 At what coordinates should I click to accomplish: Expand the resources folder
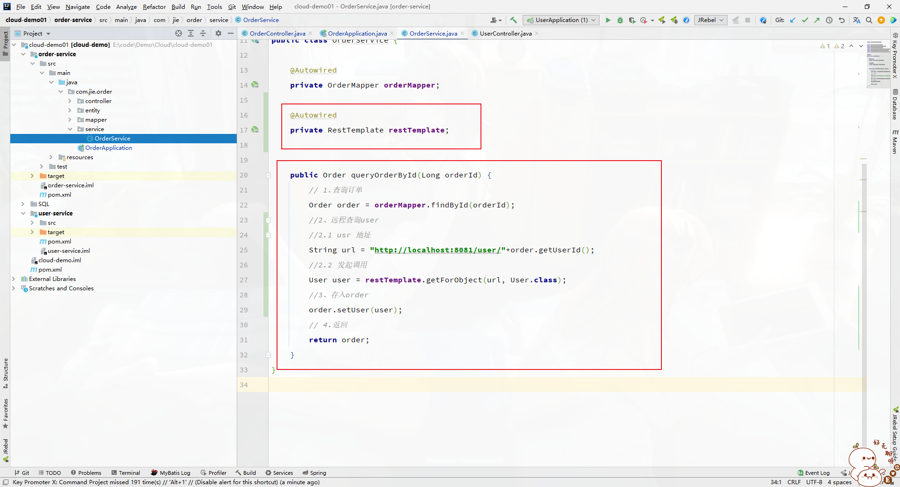pos(51,157)
